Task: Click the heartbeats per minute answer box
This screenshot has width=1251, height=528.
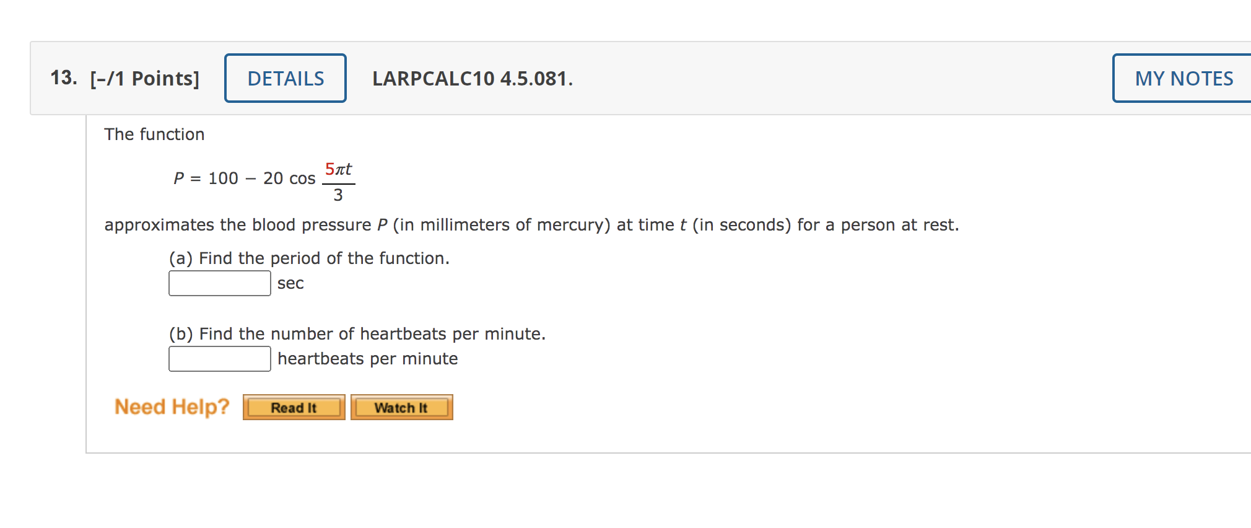Action: pyautogui.click(x=219, y=358)
